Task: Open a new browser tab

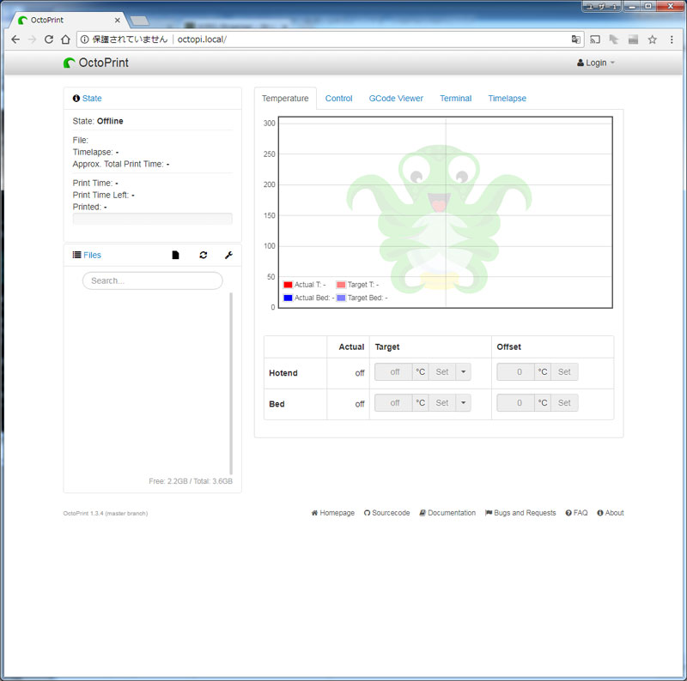Action: (x=140, y=21)
